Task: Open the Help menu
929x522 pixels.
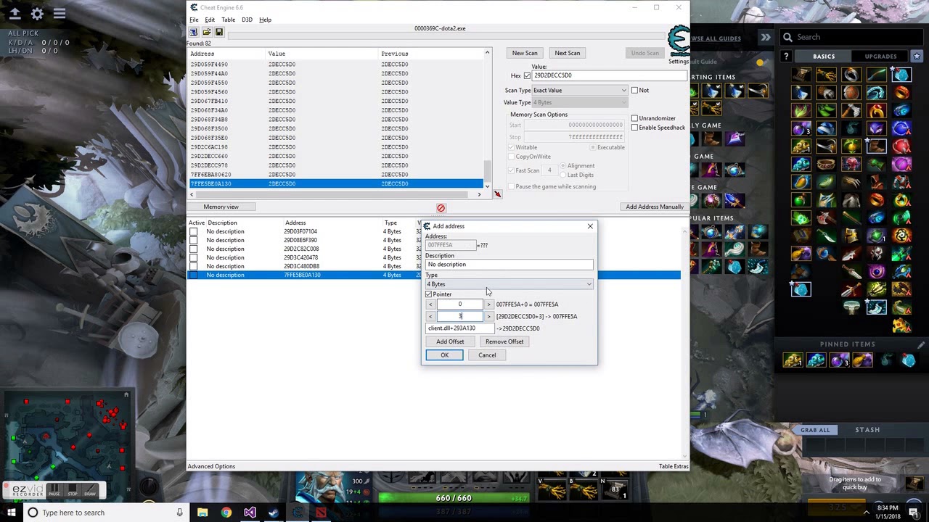Action: 266,20
